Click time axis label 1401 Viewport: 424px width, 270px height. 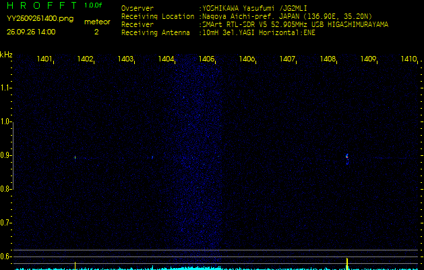coord(44,59)
